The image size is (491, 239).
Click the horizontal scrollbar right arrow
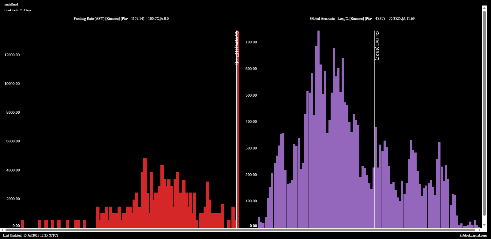(479, 230)
